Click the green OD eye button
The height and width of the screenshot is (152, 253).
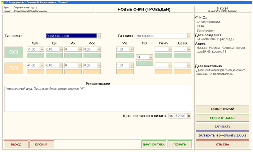(14, 52)
